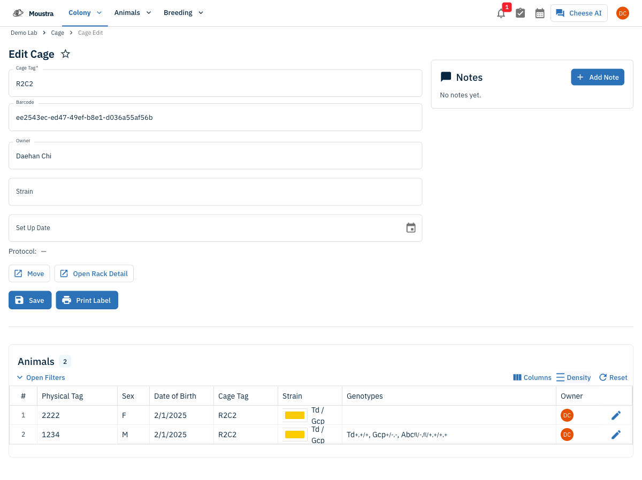
Task: Open Cheese AI chat
Action: tap(579, 13)
